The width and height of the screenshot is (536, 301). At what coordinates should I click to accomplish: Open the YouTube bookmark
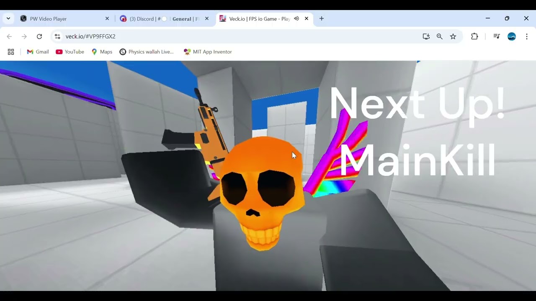click(x=70, y=52)
